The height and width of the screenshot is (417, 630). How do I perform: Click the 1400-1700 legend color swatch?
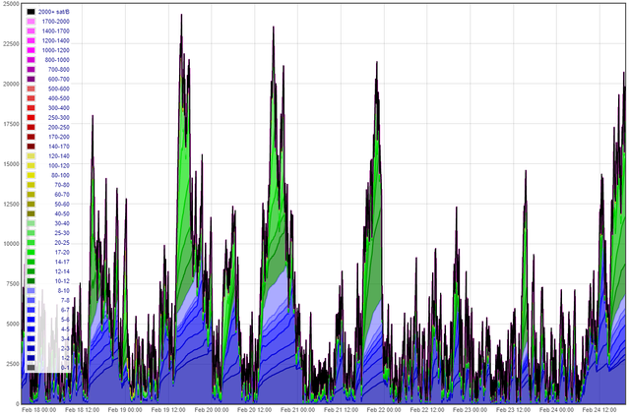point(31,30)
